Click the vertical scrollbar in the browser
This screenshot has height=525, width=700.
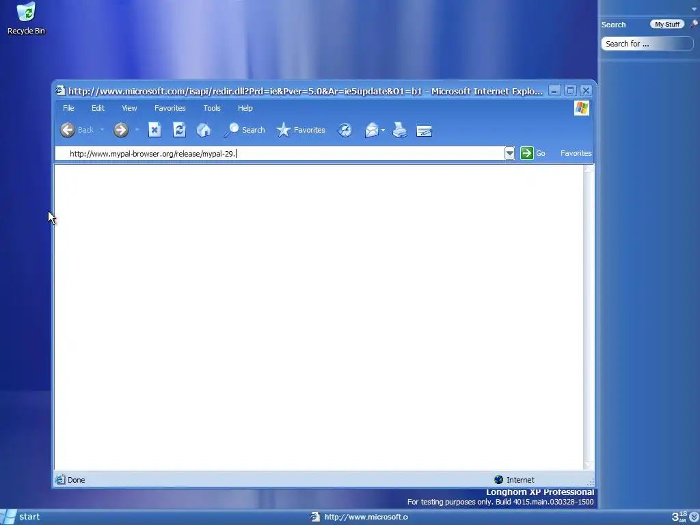pyautogui.click(x=589, y=317)
